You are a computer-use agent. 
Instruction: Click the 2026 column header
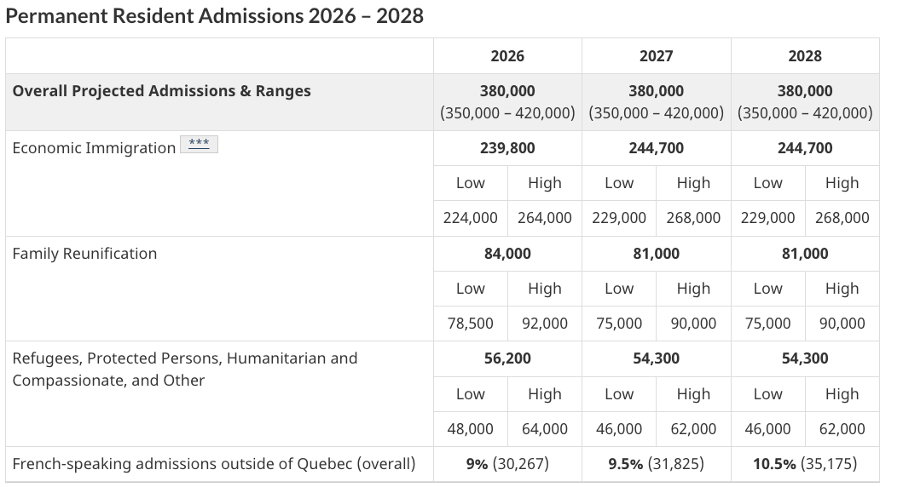point(507,55)
